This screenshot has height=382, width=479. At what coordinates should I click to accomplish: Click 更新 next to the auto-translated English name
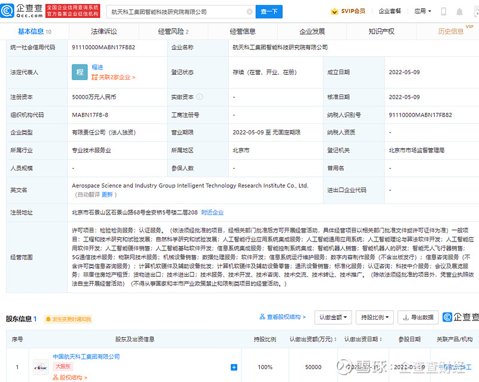[107, 195]
